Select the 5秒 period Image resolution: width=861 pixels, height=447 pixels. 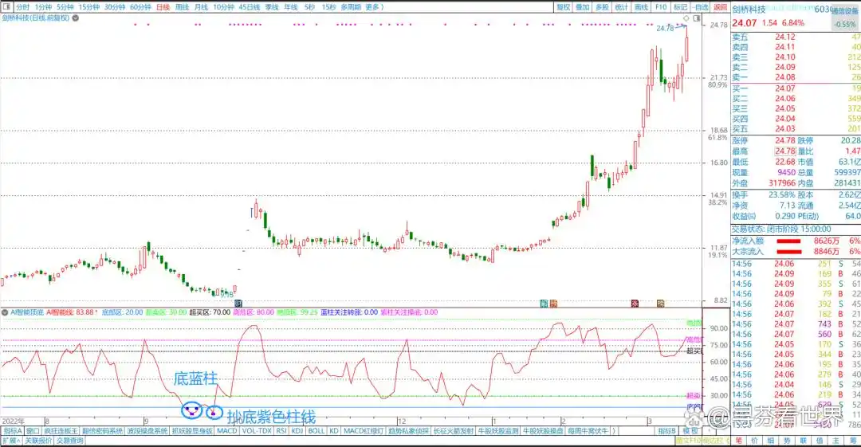click(309, 7)
